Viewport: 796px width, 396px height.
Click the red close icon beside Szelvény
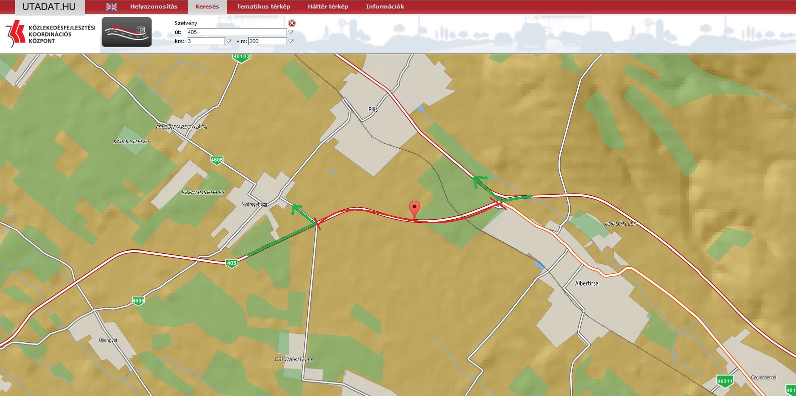[x=292, y=23]
